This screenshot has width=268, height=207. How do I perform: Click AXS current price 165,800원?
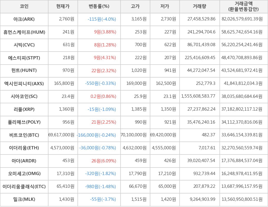[x=64, y=83]
